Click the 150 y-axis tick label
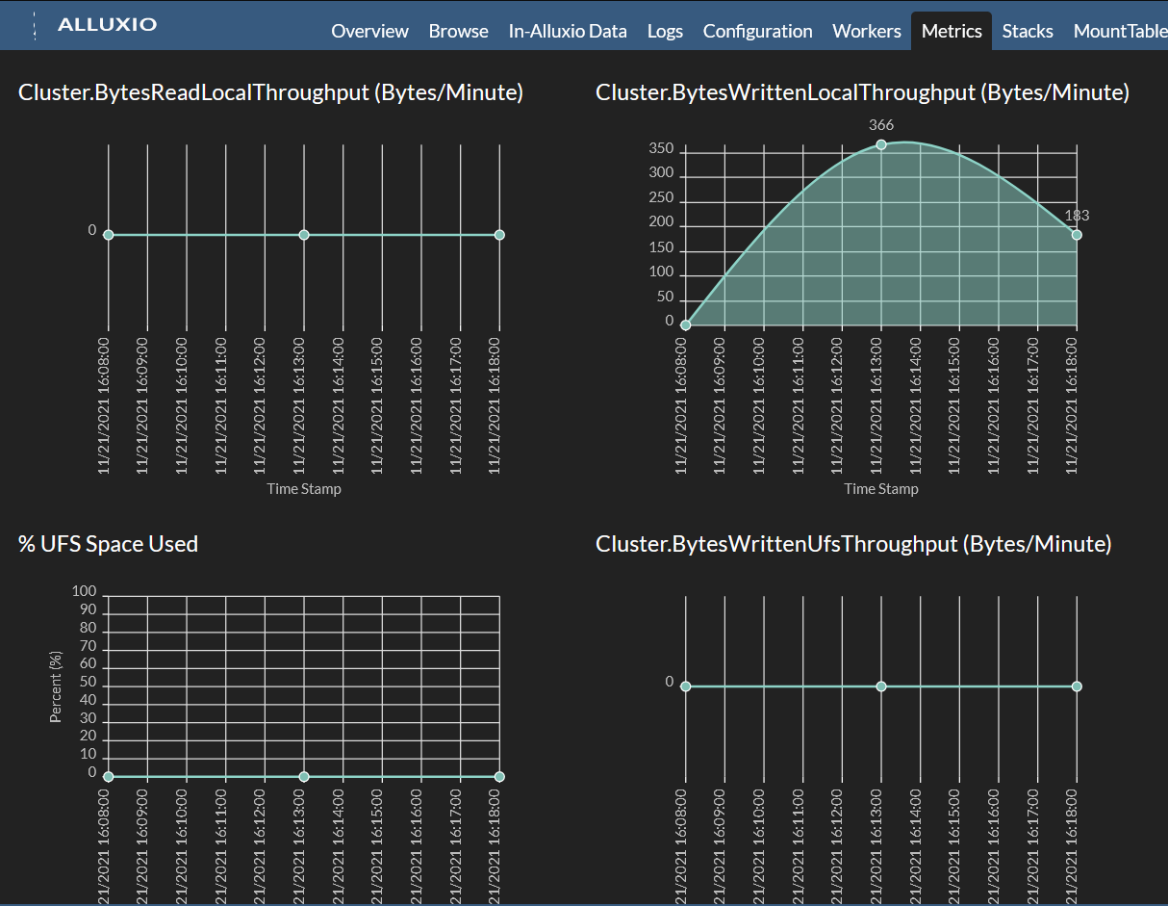 (662, 247)
